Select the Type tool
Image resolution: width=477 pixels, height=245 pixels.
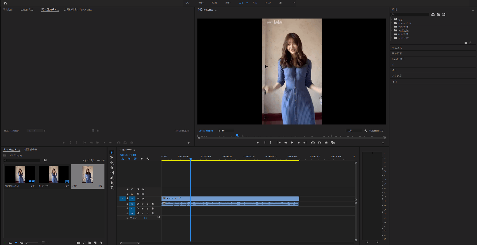(112, 188)
